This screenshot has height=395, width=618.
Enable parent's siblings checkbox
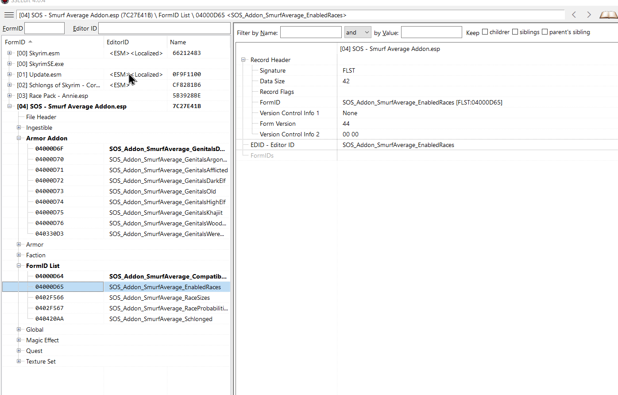(x=545, y=32)
